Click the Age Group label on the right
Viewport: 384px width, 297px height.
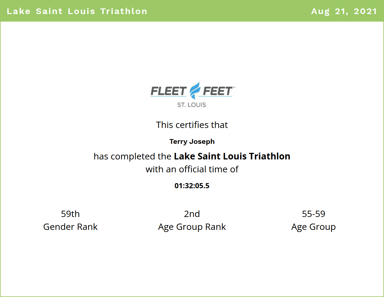(x=313, y=227)
